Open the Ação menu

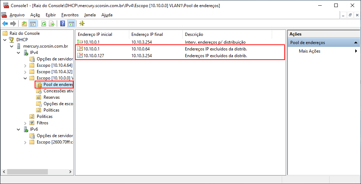point(35,15)
